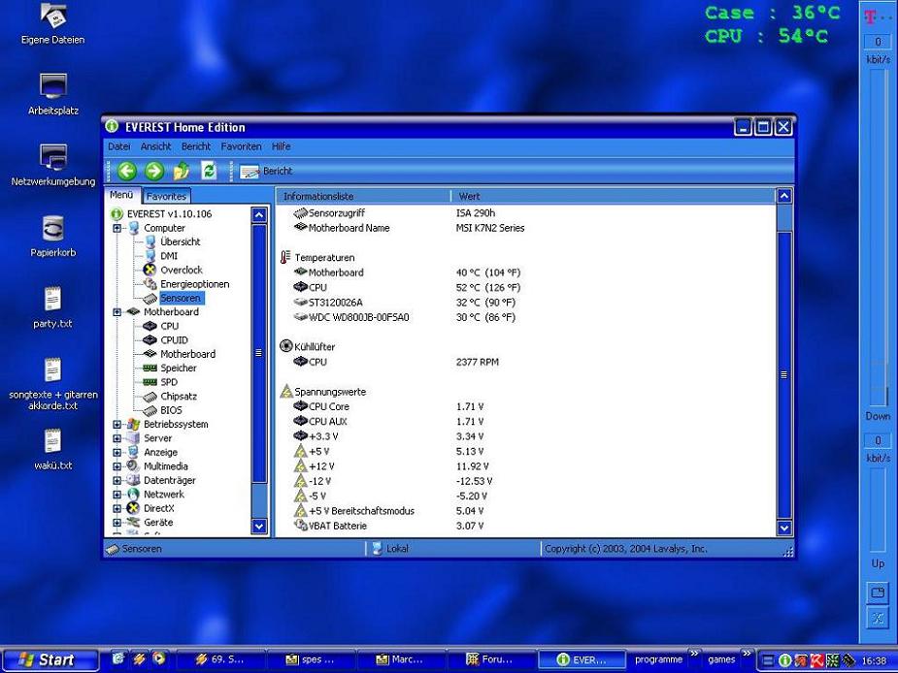The height and width of the screenshot is (673, 898).
Task: Open the BIOS tree item
Action: [x=171, y=410]
